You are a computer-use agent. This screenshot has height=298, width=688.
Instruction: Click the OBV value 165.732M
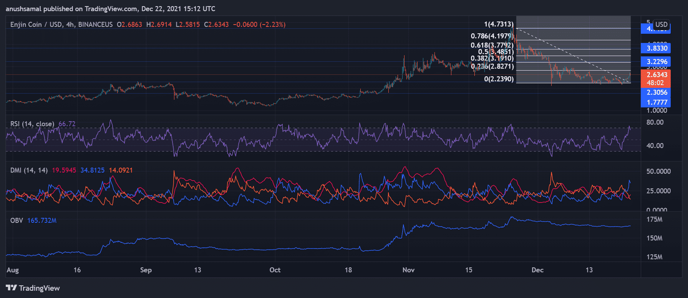42,221
